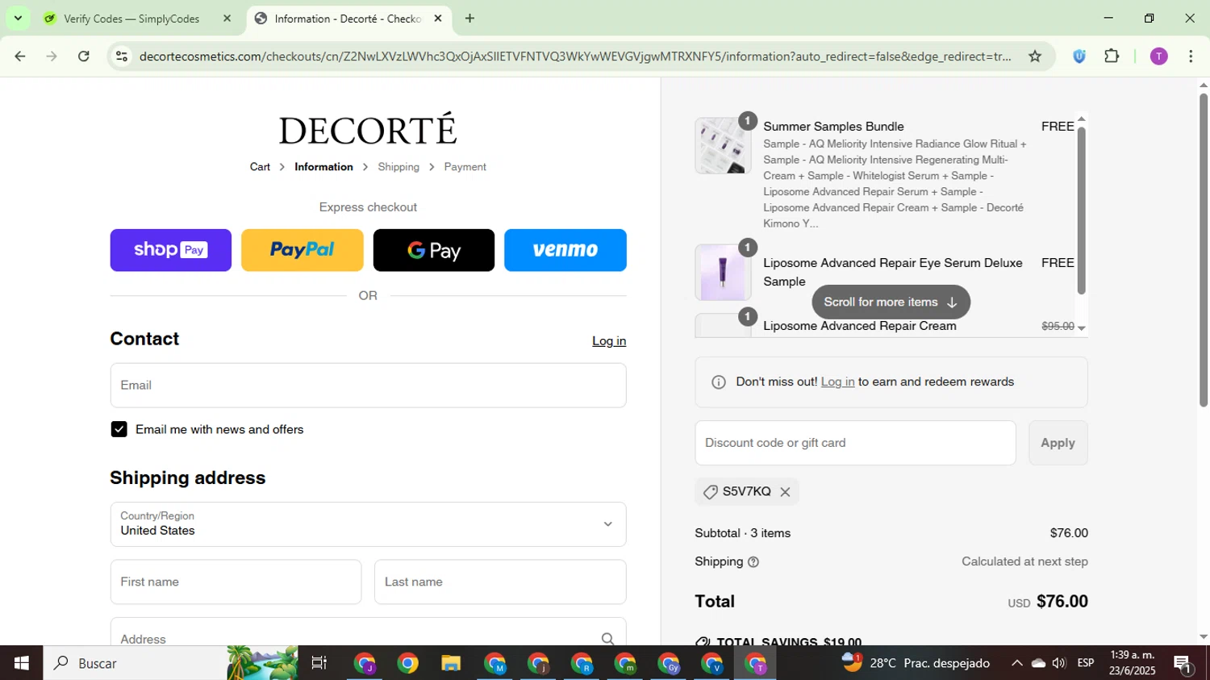Show hidden system tray icons
1210x680 pixels.
coord(1016,663)
